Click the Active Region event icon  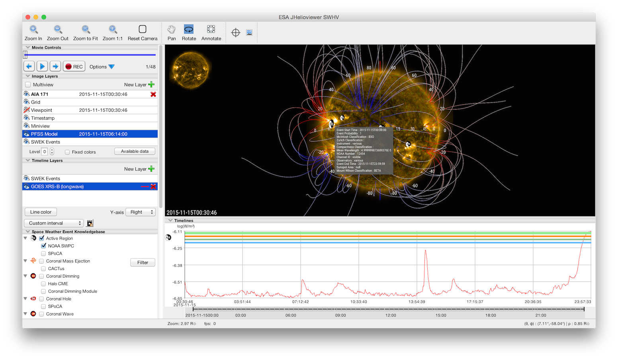(33, 238)
